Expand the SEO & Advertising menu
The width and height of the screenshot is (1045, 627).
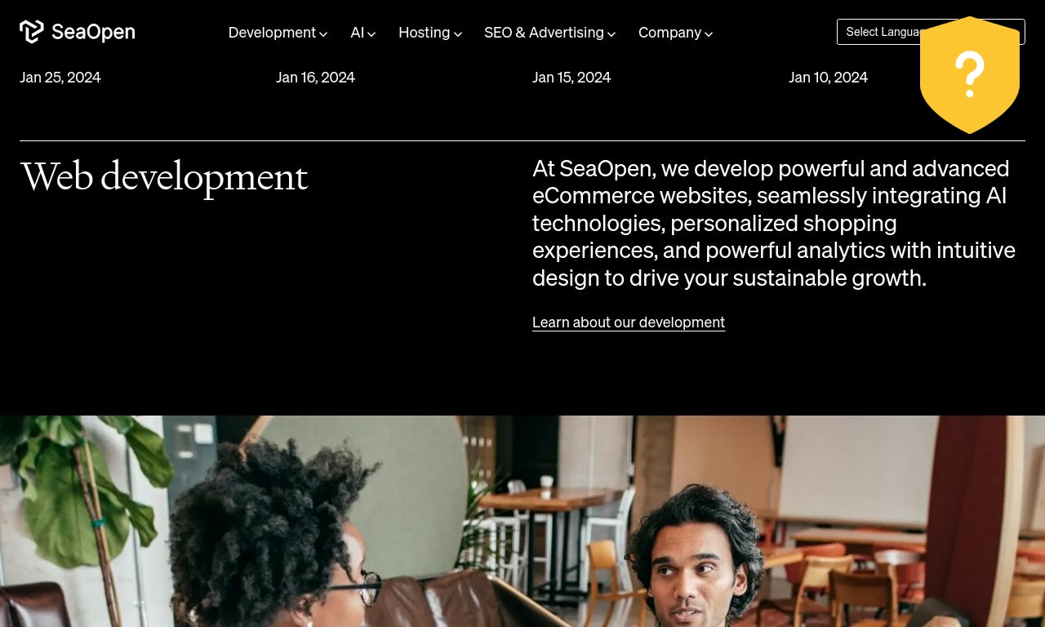click(549, 33)
